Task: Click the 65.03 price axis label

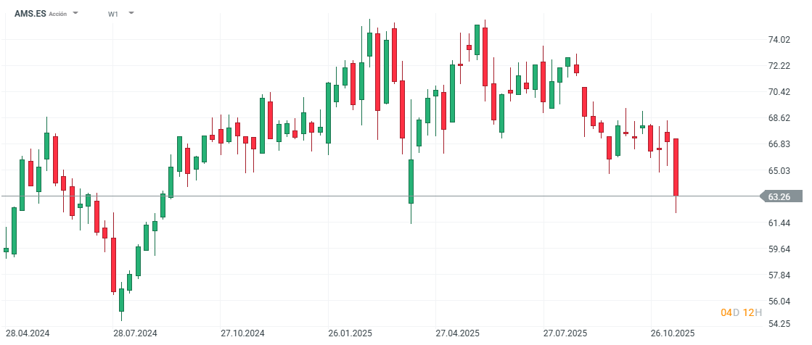Action: (779, 171)
